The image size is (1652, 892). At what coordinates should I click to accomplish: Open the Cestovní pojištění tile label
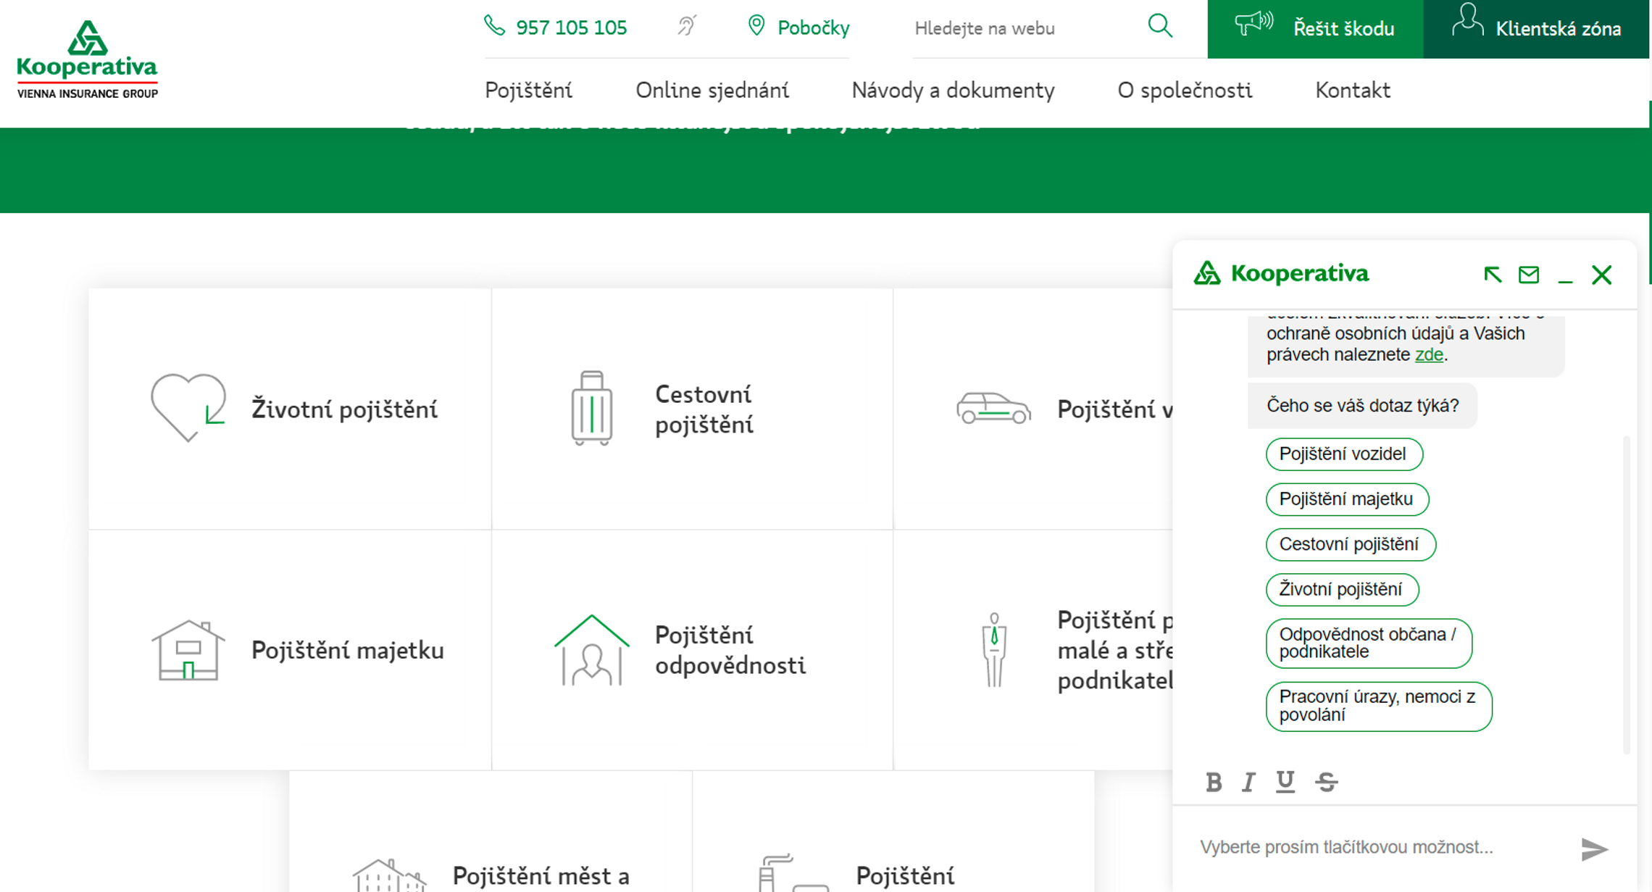click(x=704, y=409)
